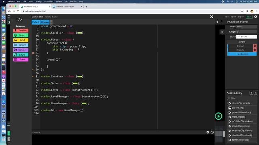Screen dimensions: 259x145
Task: Reload the page in Chrome
Action: [x=18, y=11]
